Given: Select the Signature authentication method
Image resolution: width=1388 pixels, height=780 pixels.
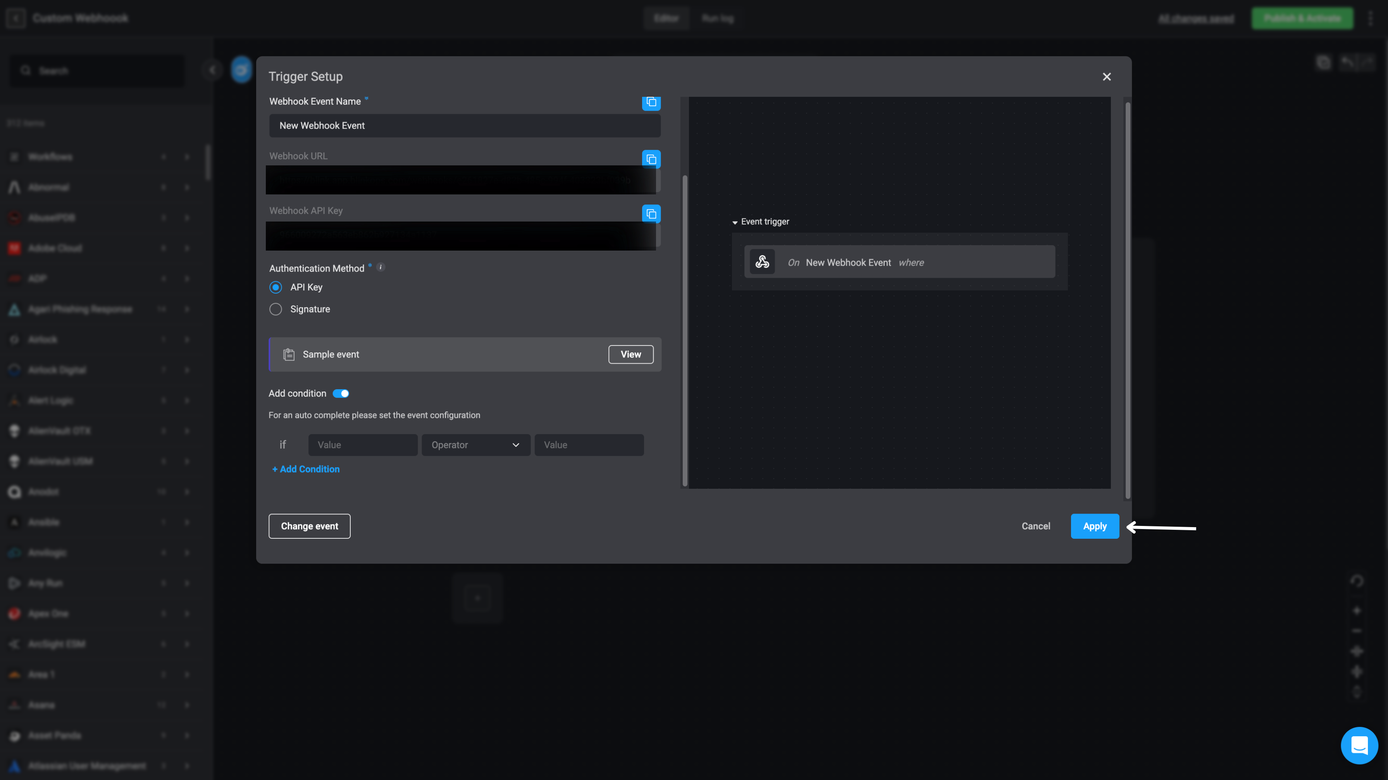Looking at the screenshot, I should tap(276, 309).
